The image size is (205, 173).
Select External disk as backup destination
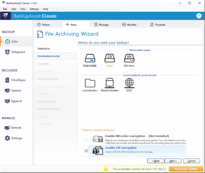[90, 59]
